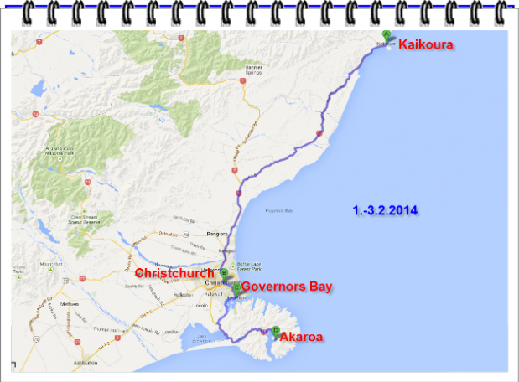The image size is (519, 382).
Task: Select the large red Kaikoura label
Action: (426, 44)
